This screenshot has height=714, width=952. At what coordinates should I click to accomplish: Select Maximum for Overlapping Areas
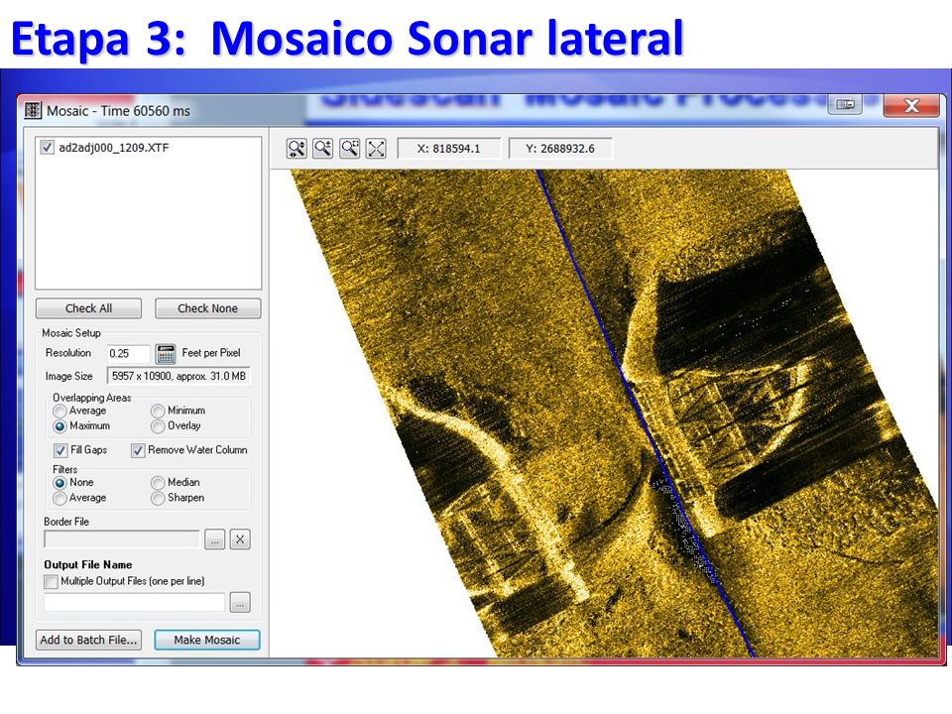(59, 426)
